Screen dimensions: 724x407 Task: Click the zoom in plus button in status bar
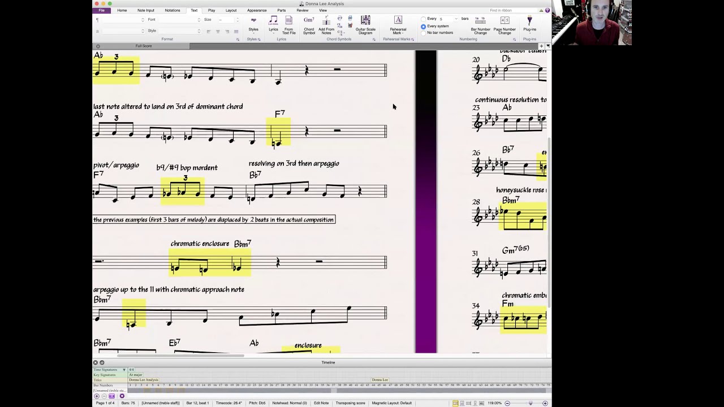(x=545, y=403)
